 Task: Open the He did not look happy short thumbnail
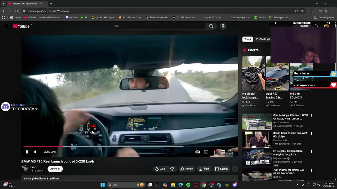[x=254, y=73]
